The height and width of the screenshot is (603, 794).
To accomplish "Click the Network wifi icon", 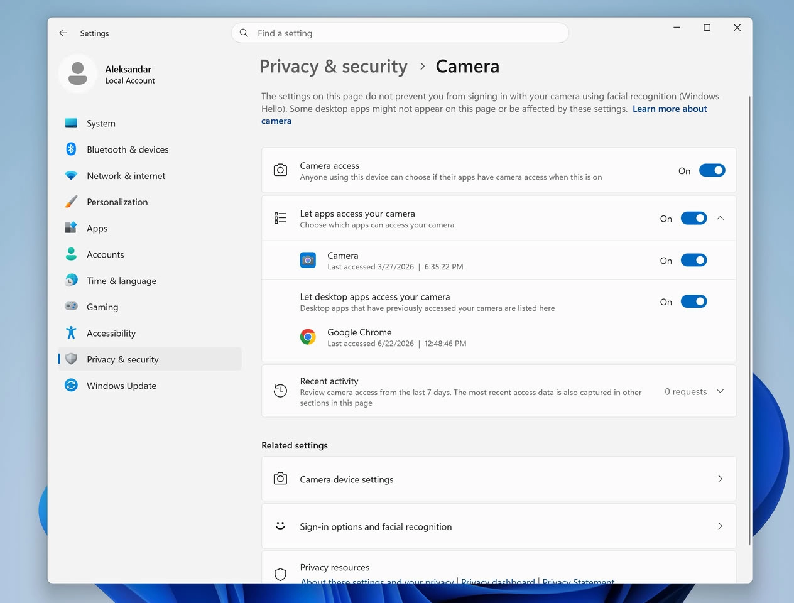I will (x=71, y=176).
